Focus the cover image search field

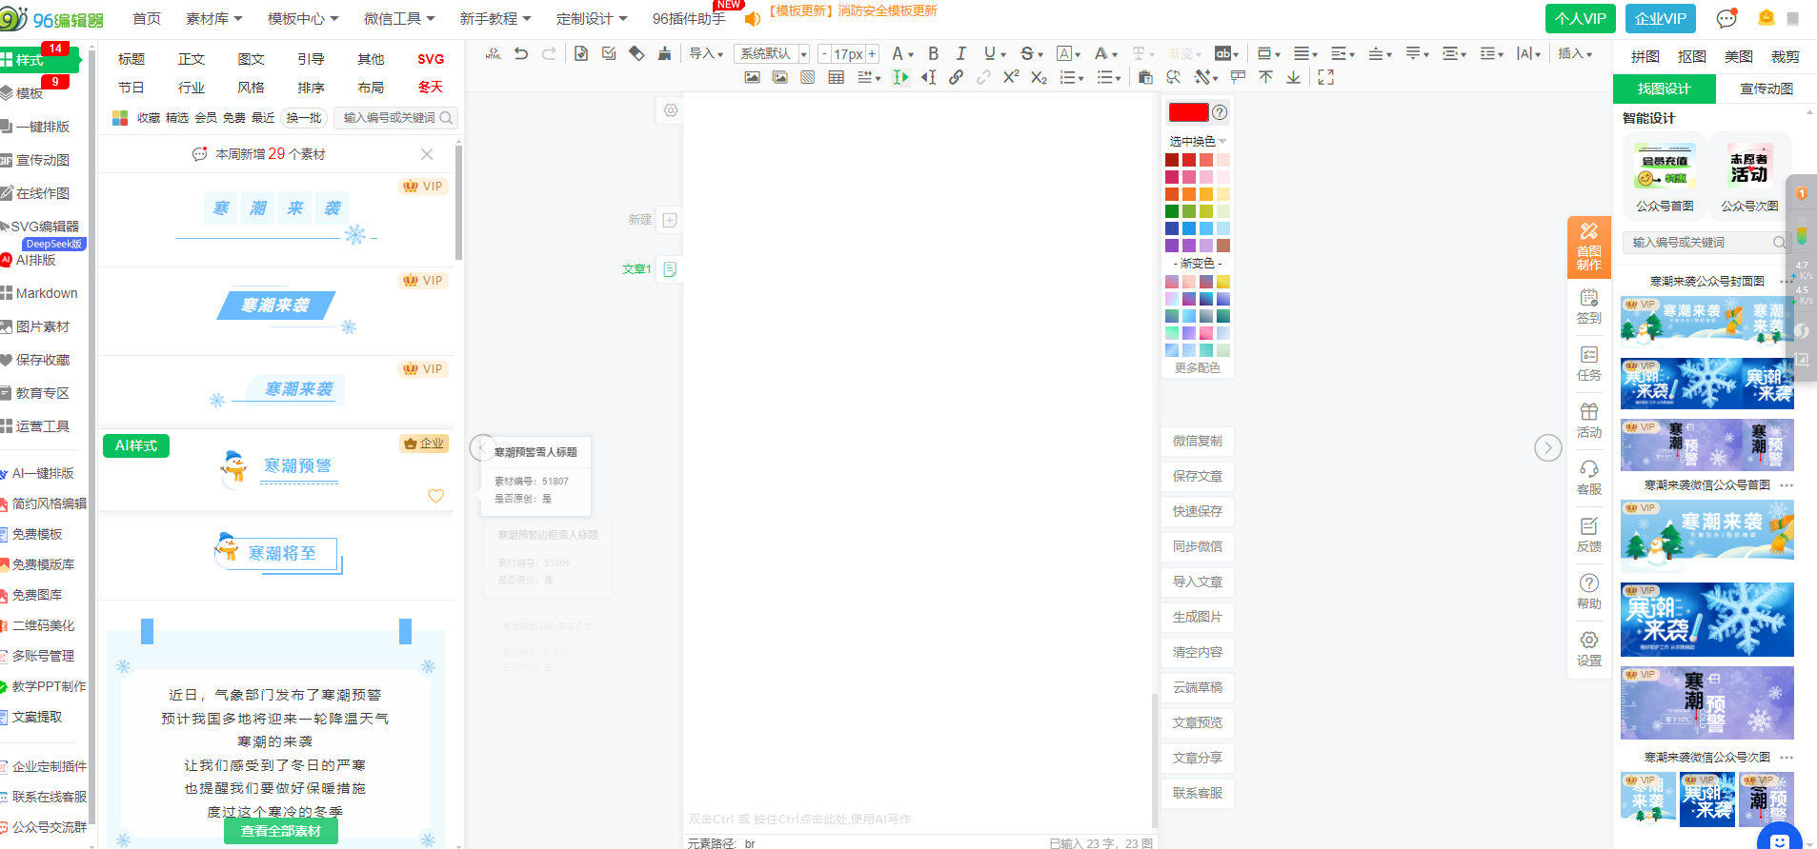[x=1706, y=243]
